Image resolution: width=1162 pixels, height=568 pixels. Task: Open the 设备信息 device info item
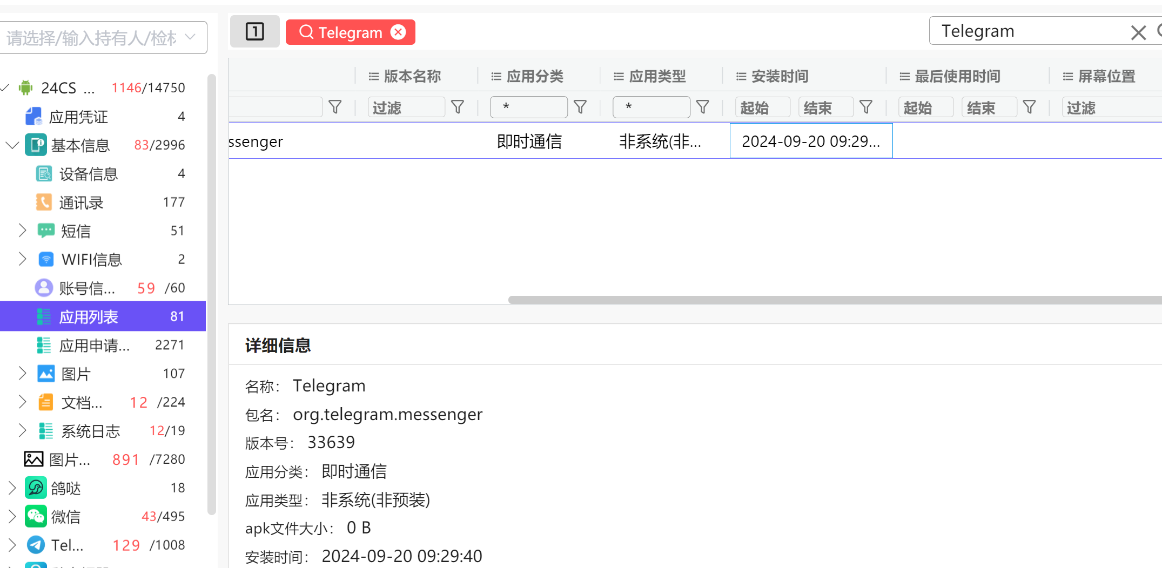coord(88,174)
